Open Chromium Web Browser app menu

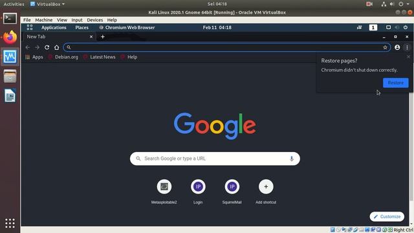click(x=127, y=27)
